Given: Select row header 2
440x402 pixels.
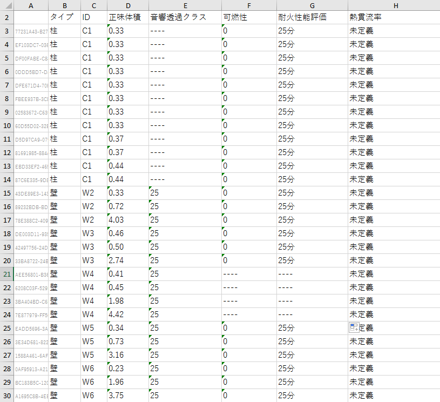Looking at the screenshot, I should tap(5, 17).
